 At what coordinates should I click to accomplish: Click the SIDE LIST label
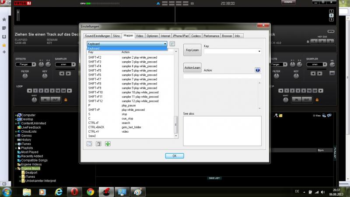click(214, 178)
